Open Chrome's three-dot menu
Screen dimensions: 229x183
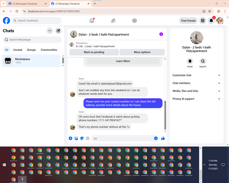tap(225, 11)
